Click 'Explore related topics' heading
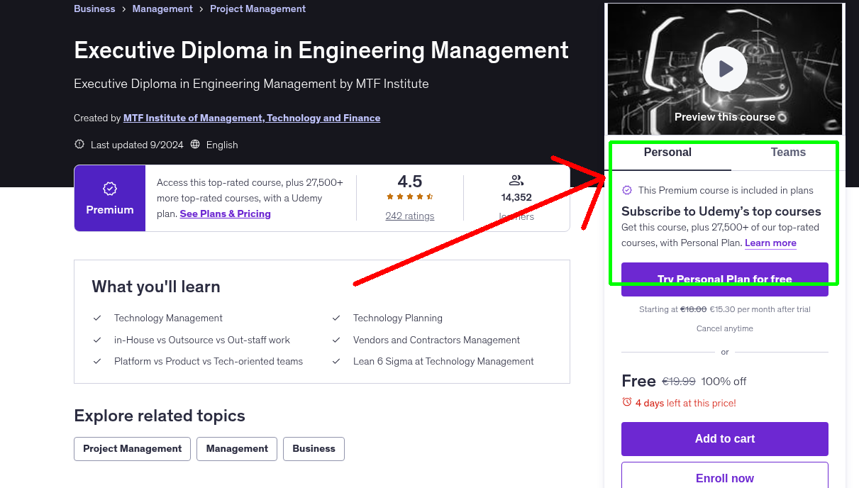This screenshot has height=488, width=859. click(x=160, y=416)
